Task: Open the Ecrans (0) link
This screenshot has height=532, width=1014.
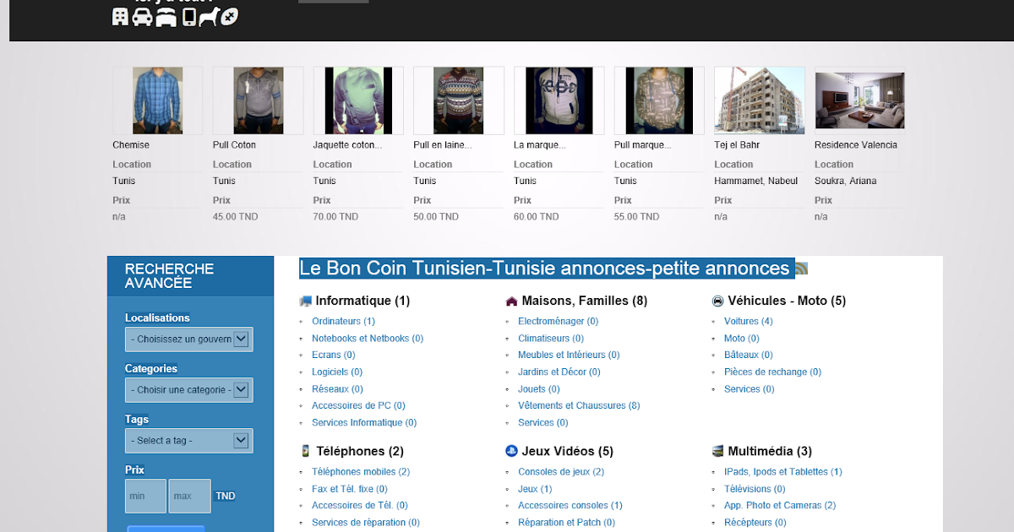Action: [334, 355]
